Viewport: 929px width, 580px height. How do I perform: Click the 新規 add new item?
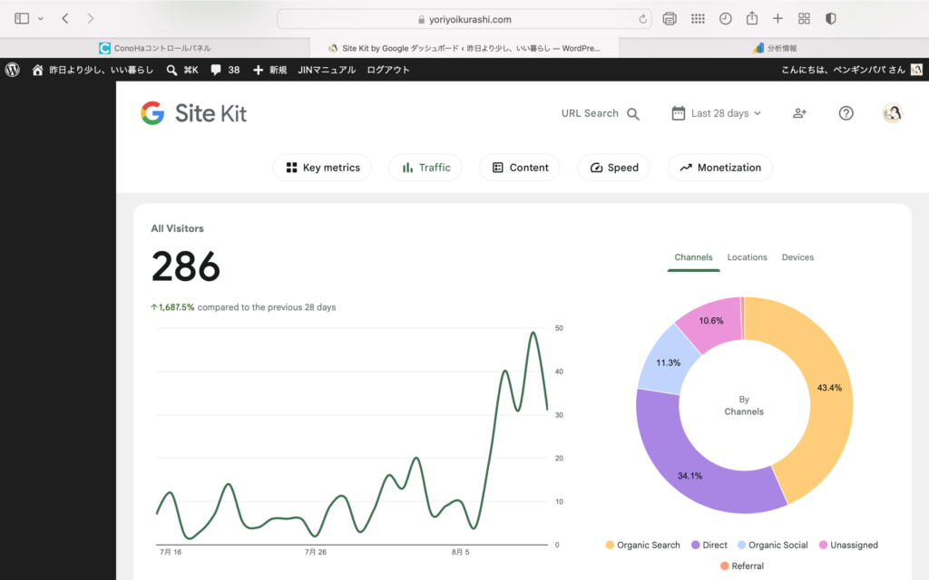[x=270, y=70]
